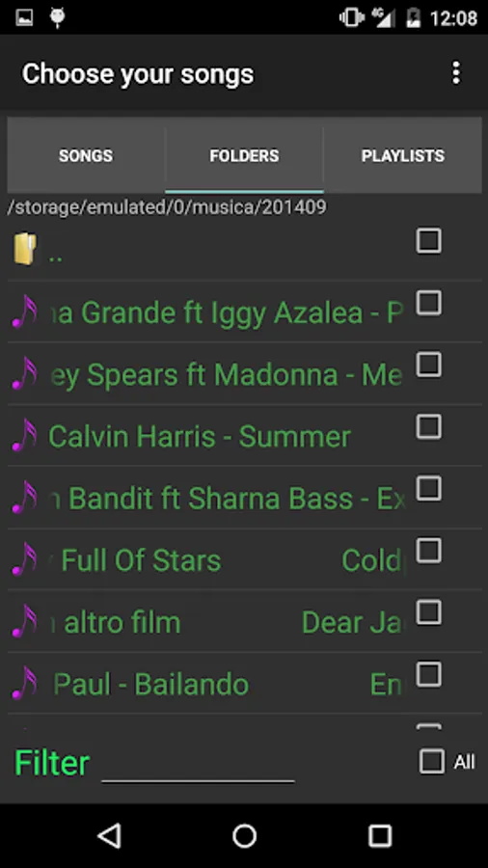488x868 pixels.
Task: Switch to the Songs tab
Action: [86, 155]
